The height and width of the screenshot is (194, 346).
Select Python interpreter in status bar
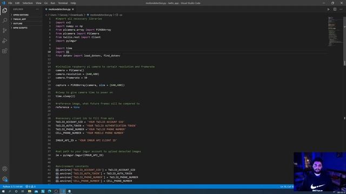click(x=12, y=186)
